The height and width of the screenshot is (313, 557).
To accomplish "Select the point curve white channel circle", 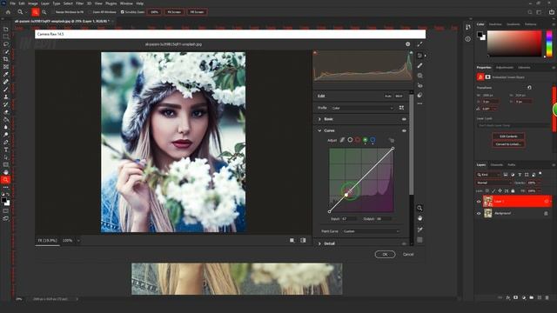I will tap(350, 140).
